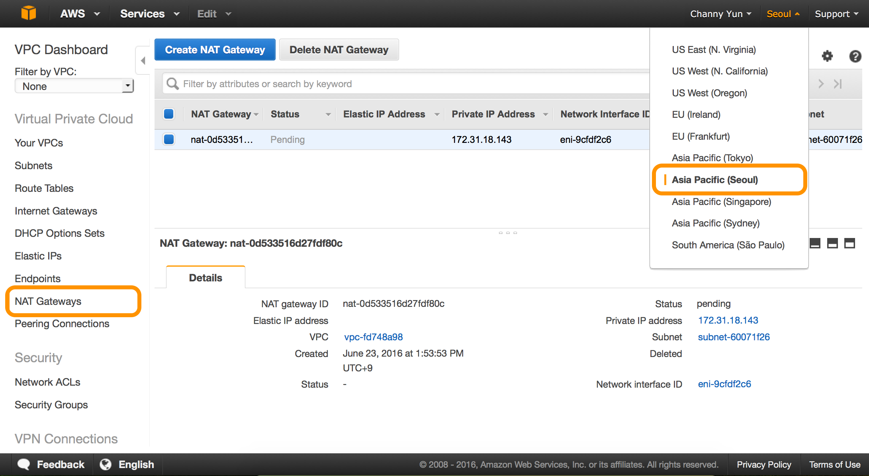Go to the last page icon
The image size is (869, 476).
pyautogui.click(x=838, y=84)
